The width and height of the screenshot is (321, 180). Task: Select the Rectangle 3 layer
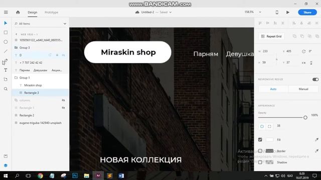coord(32,93)
